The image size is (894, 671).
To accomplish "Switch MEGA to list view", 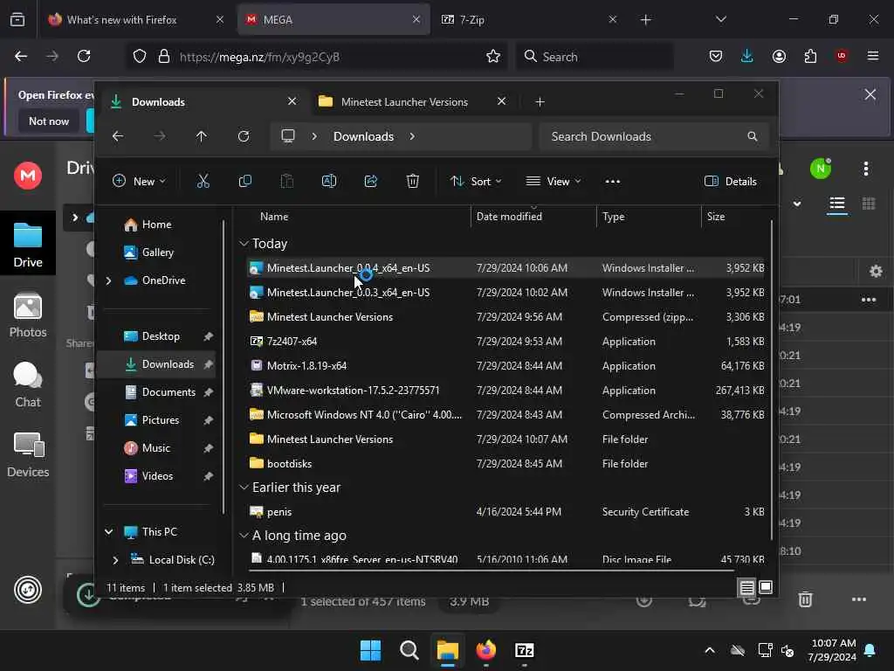I will tap(837, 204).
